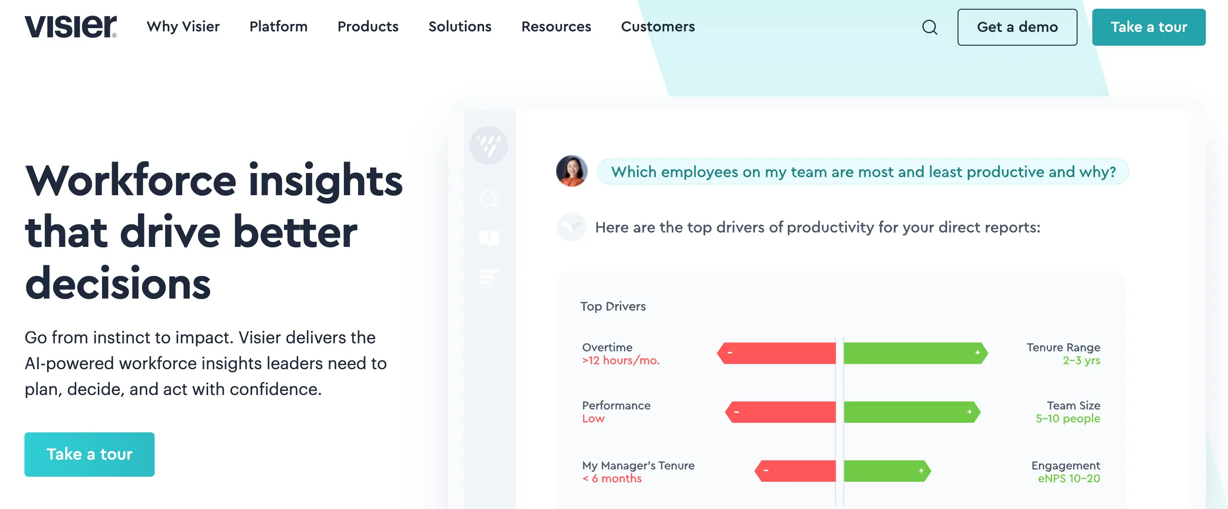This screenshot has height=509, width=1228.
Task: Click the 'Low' performance value
Action: point(593,419)
